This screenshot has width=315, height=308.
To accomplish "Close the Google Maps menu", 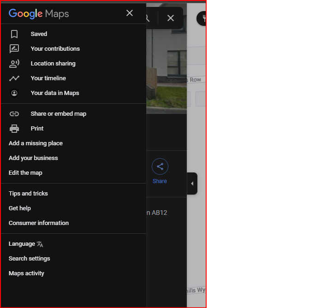I will (x=130, y=13).
